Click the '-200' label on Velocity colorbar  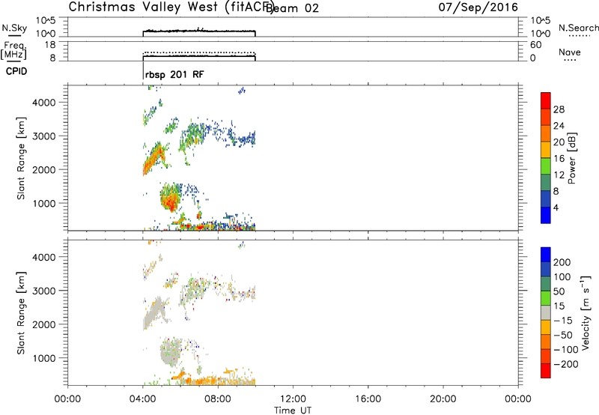pos(566,364)
